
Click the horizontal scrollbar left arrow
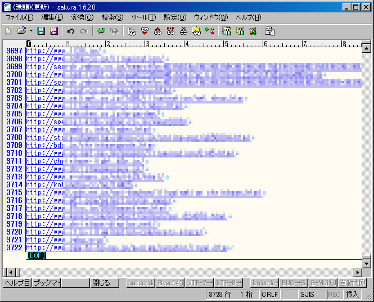[11, 272]
